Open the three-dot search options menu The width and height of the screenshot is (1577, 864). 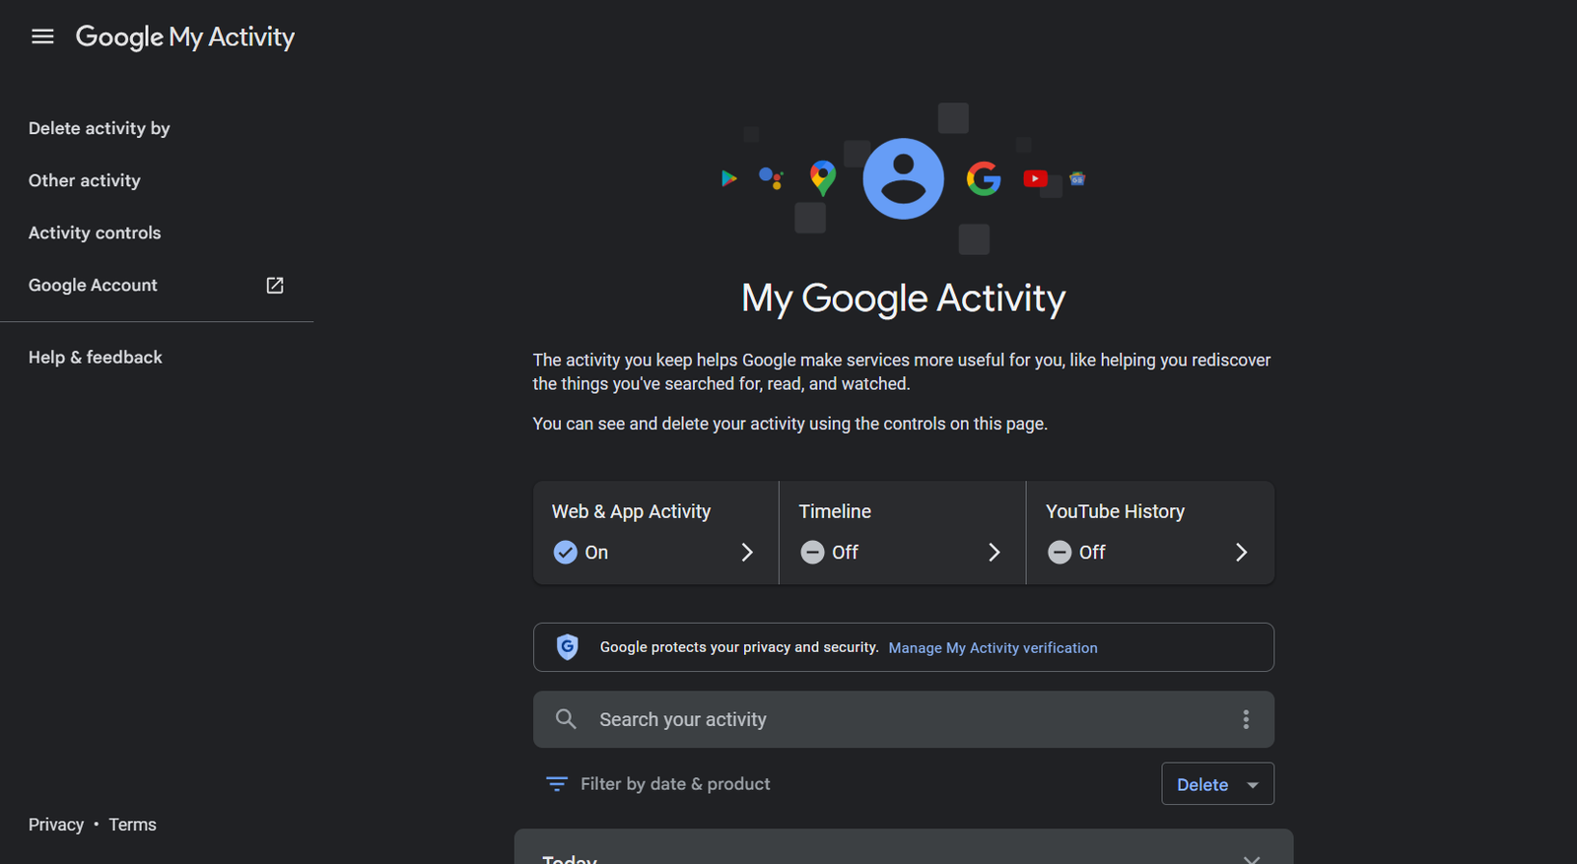pyautogui.click(x=1246, y=719)
